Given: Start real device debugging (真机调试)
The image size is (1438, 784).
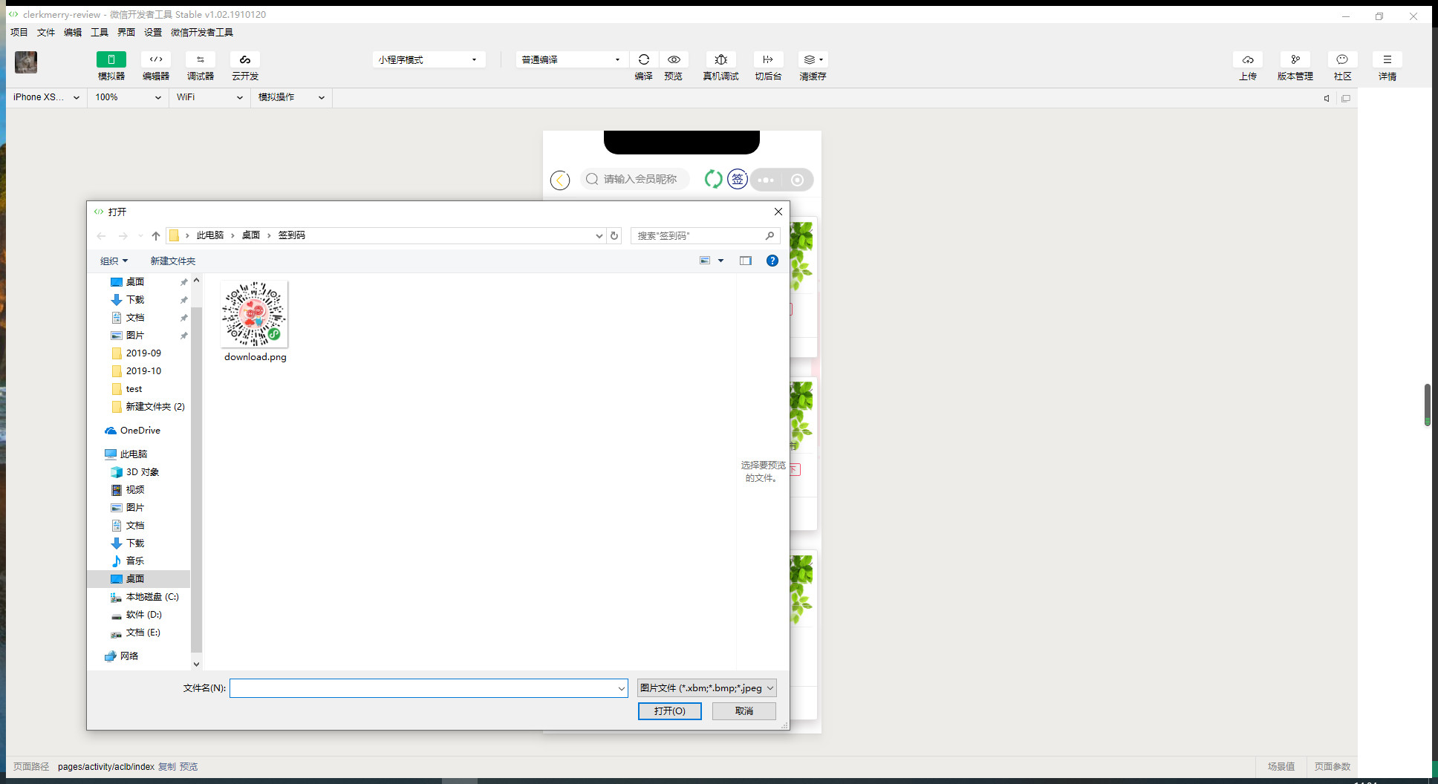Looking at the screenshot, I should point(720,59).
